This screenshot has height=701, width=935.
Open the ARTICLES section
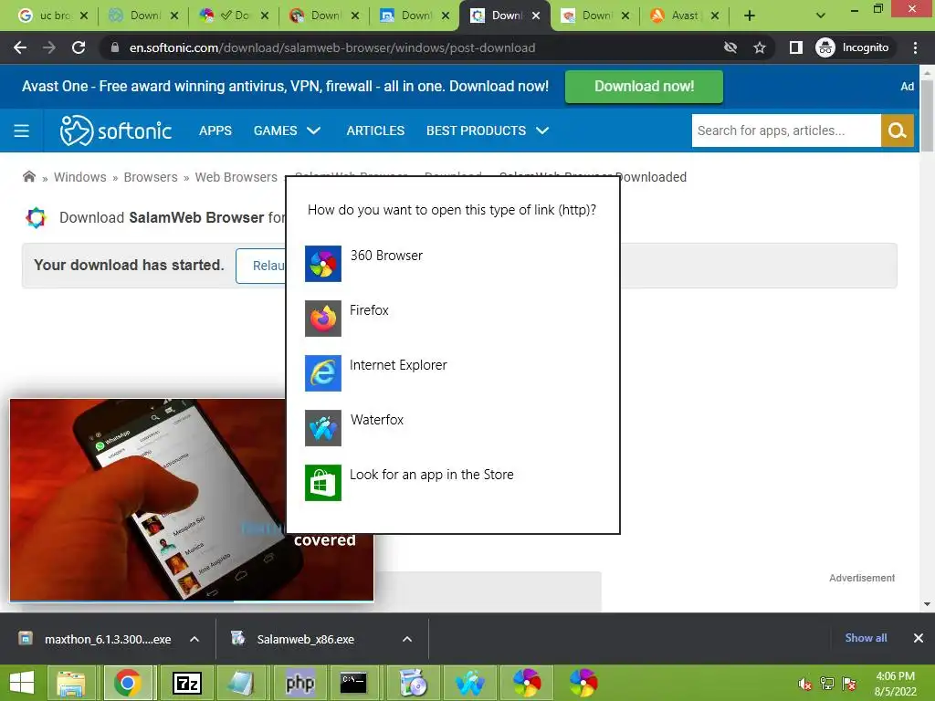click(375, 131)
